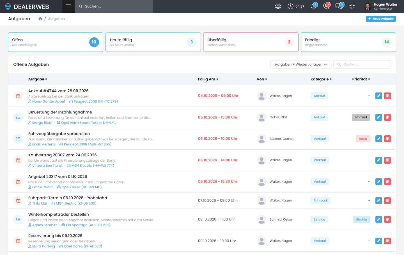This screenshot has height=255, width=404.
Task: Open the hamburger navigation menu
Action: click(68, 6)
